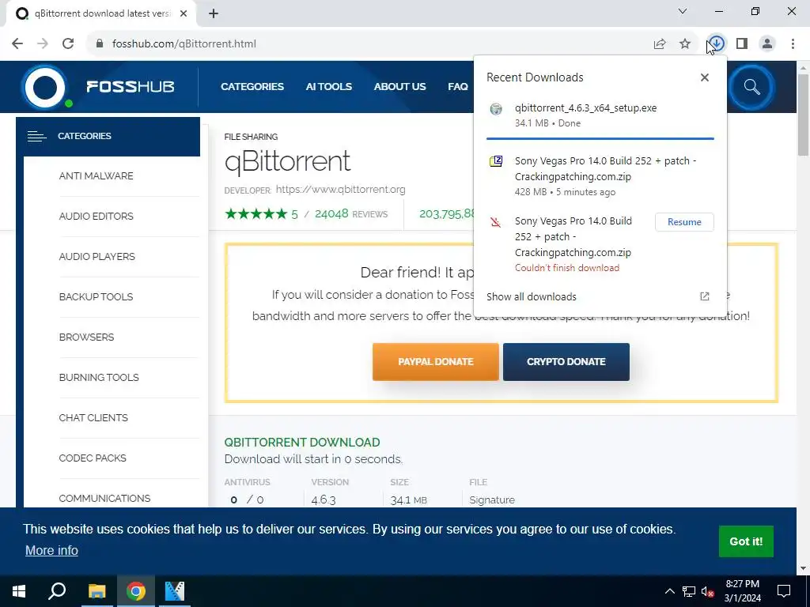The height and width of the screenshot is (607, 810).
Task: Select BROWSERS category
Action: pos(86,337)
